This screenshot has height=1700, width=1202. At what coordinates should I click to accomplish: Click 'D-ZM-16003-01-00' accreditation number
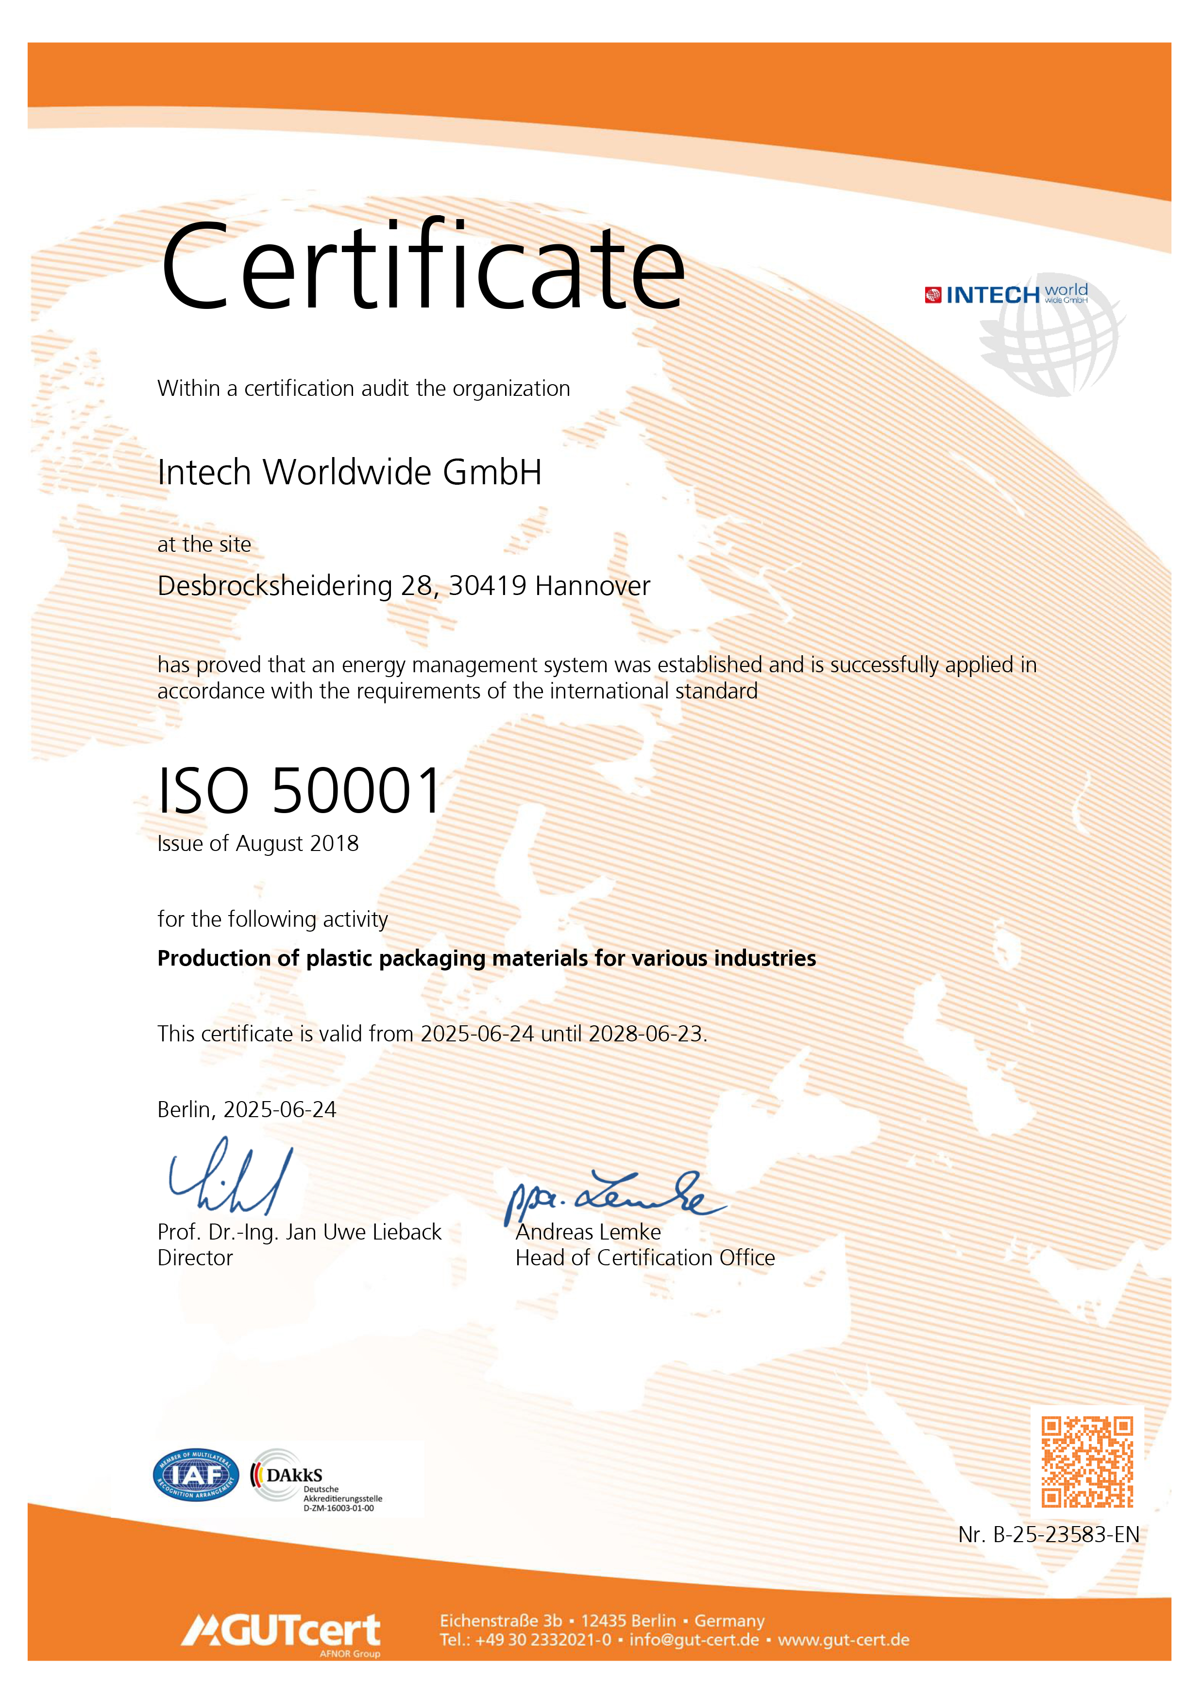click(x=339, y=1508)
